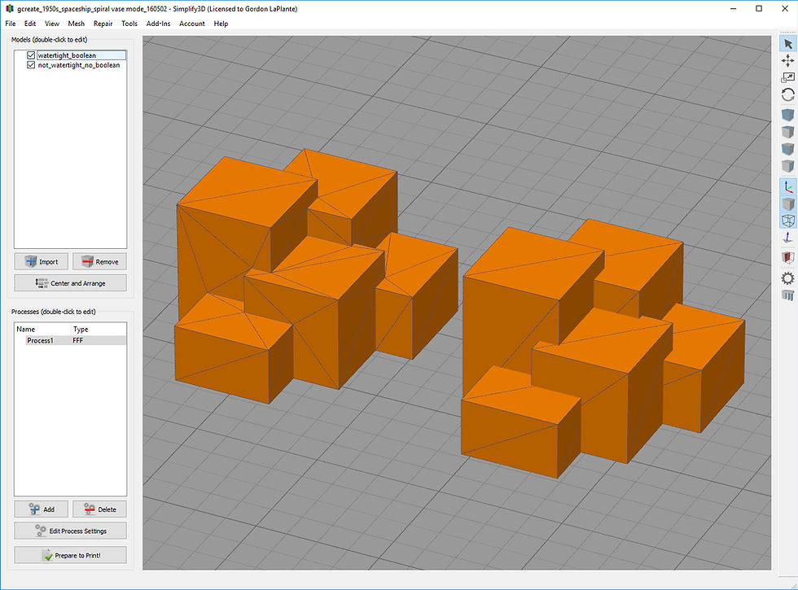This screenshot has height=590, width=798.
Task: Open the Add-Ins menu
Action: pyautogui.click(x=158, y=24)
